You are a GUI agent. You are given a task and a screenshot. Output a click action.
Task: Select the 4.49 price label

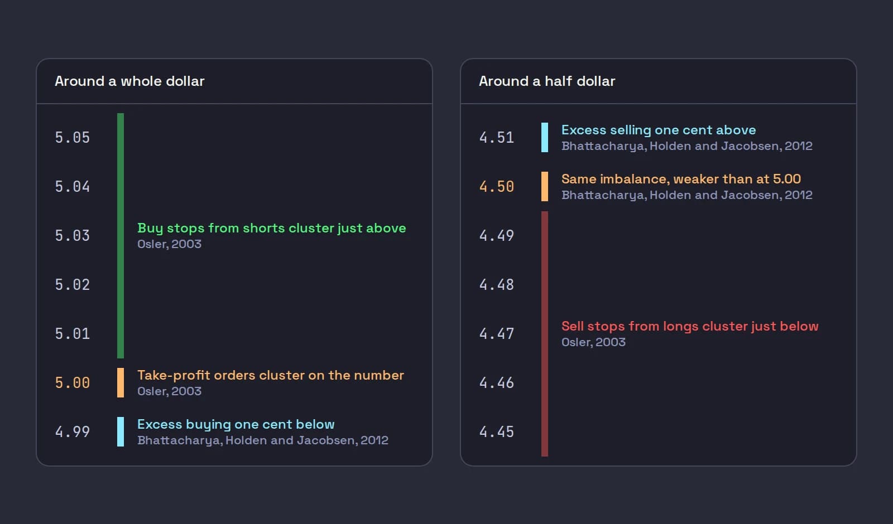pyautogui.click(x=497, y=236)
